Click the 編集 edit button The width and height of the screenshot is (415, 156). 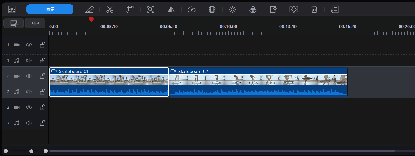pyautogui.click(x=50, y=9)
